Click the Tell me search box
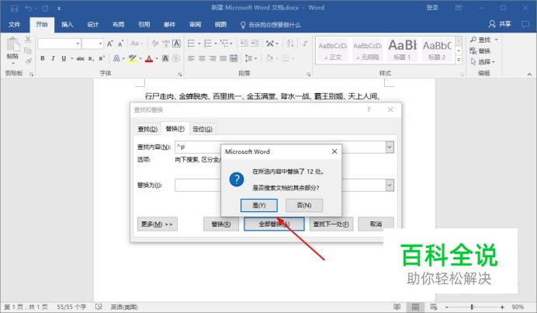Viewport: 537px width, 313px height. 271,25
